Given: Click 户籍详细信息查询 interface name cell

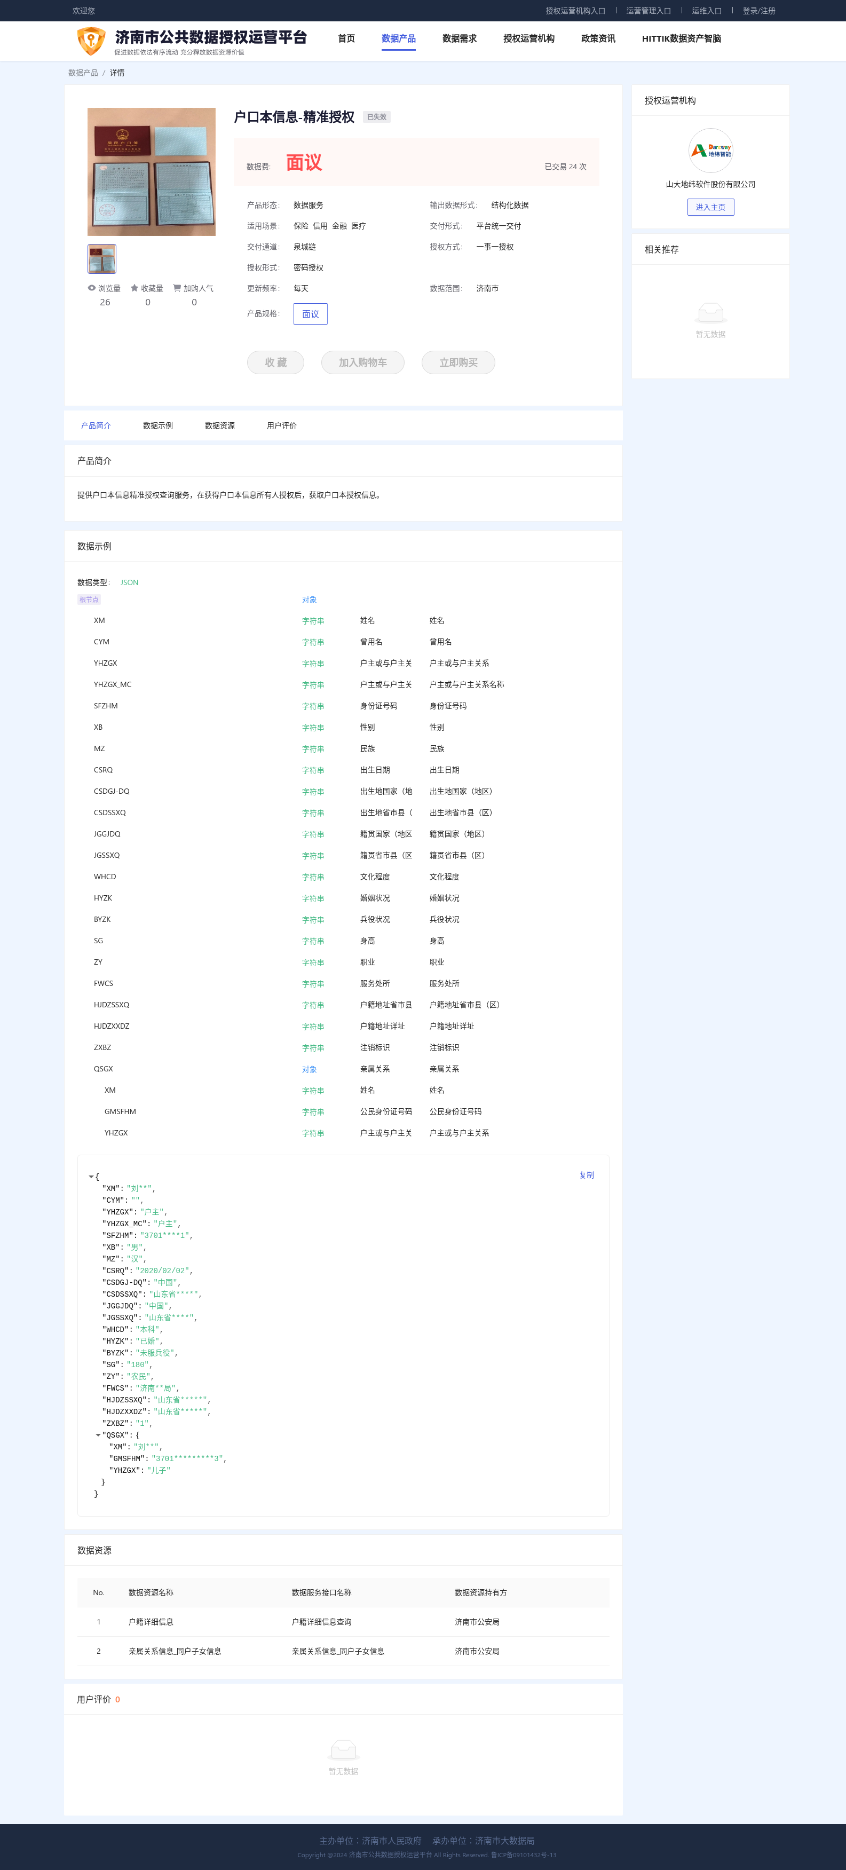Looking at the screenshot, I should [321, 1622].
